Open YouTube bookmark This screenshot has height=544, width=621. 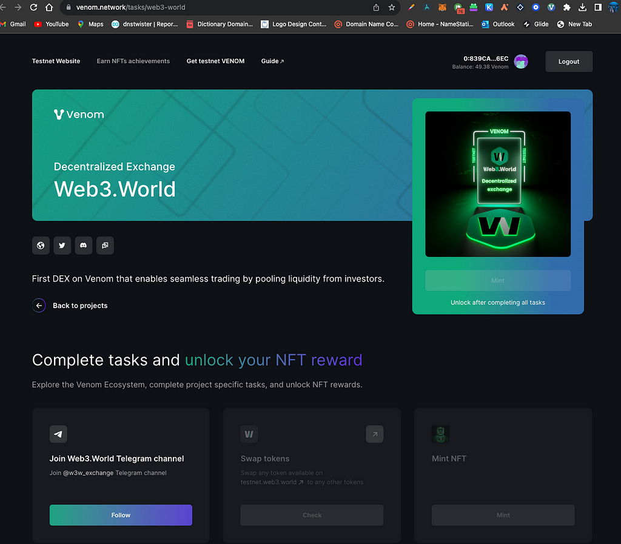coord(52,24)
